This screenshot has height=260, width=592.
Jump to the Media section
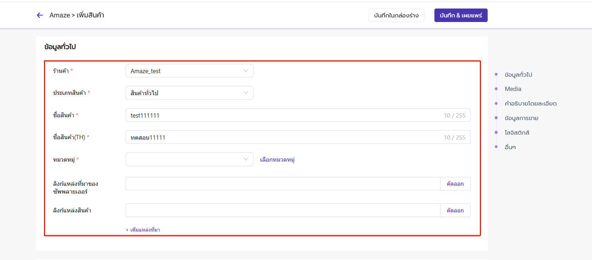(513, 89)
